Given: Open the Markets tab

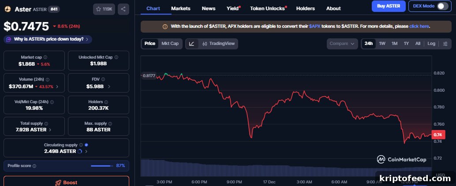Looking at the screenshot, I should click(181, 8).
